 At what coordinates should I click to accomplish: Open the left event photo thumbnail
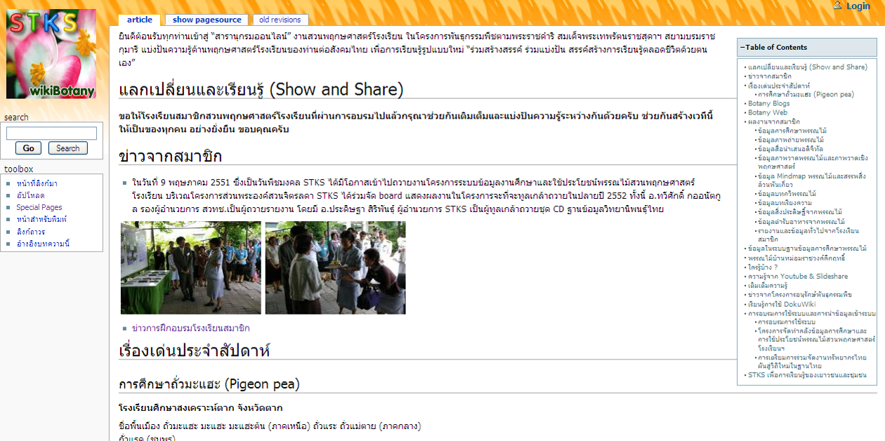(x=190, y=268)
